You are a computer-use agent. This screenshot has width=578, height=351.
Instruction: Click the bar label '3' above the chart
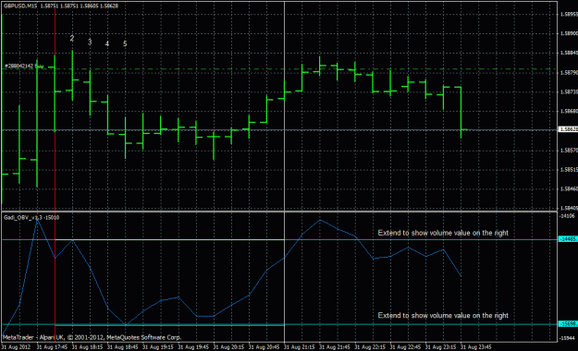(x=90, y=42)
